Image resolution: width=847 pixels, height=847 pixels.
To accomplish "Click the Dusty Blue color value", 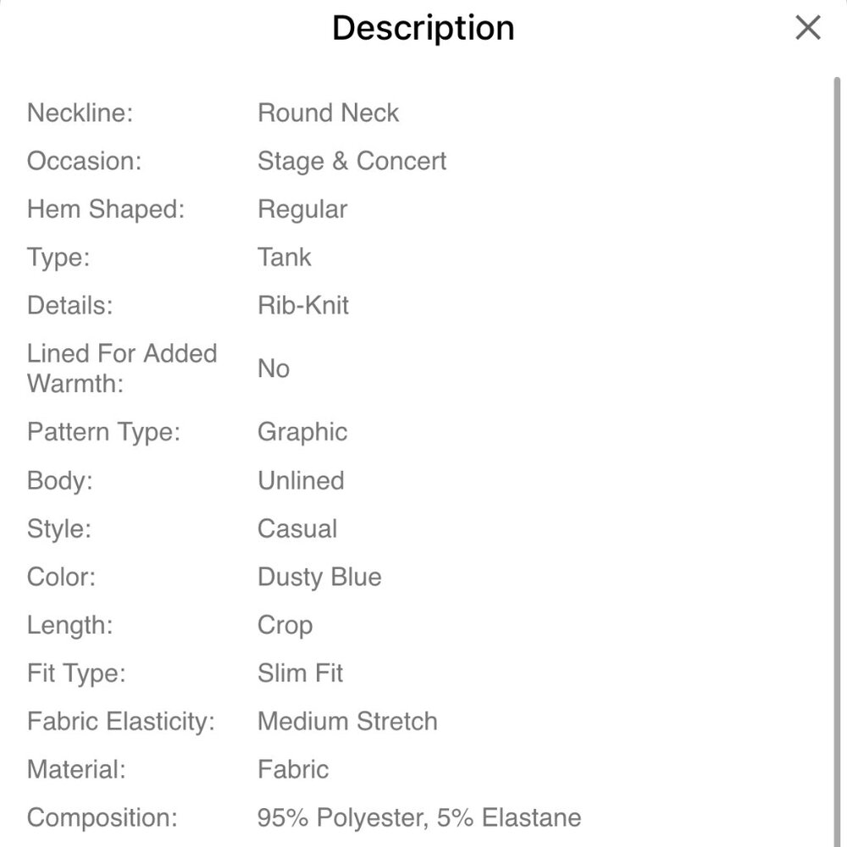I will pos(319,577).
